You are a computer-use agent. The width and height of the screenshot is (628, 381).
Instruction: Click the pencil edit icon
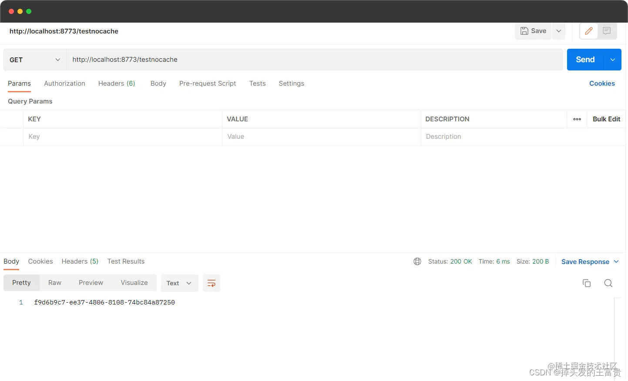tap(589, 31)
